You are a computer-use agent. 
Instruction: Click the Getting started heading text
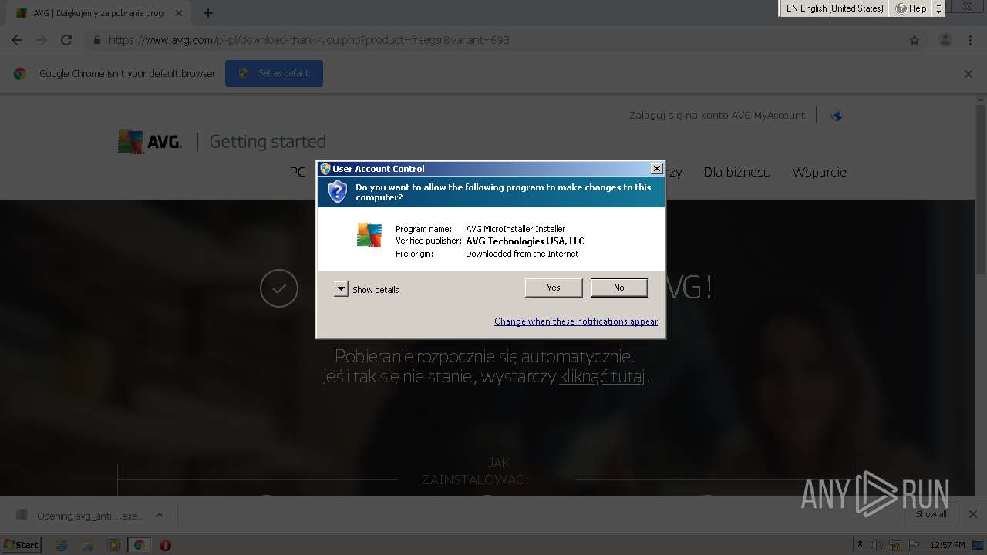coord(268,142)
